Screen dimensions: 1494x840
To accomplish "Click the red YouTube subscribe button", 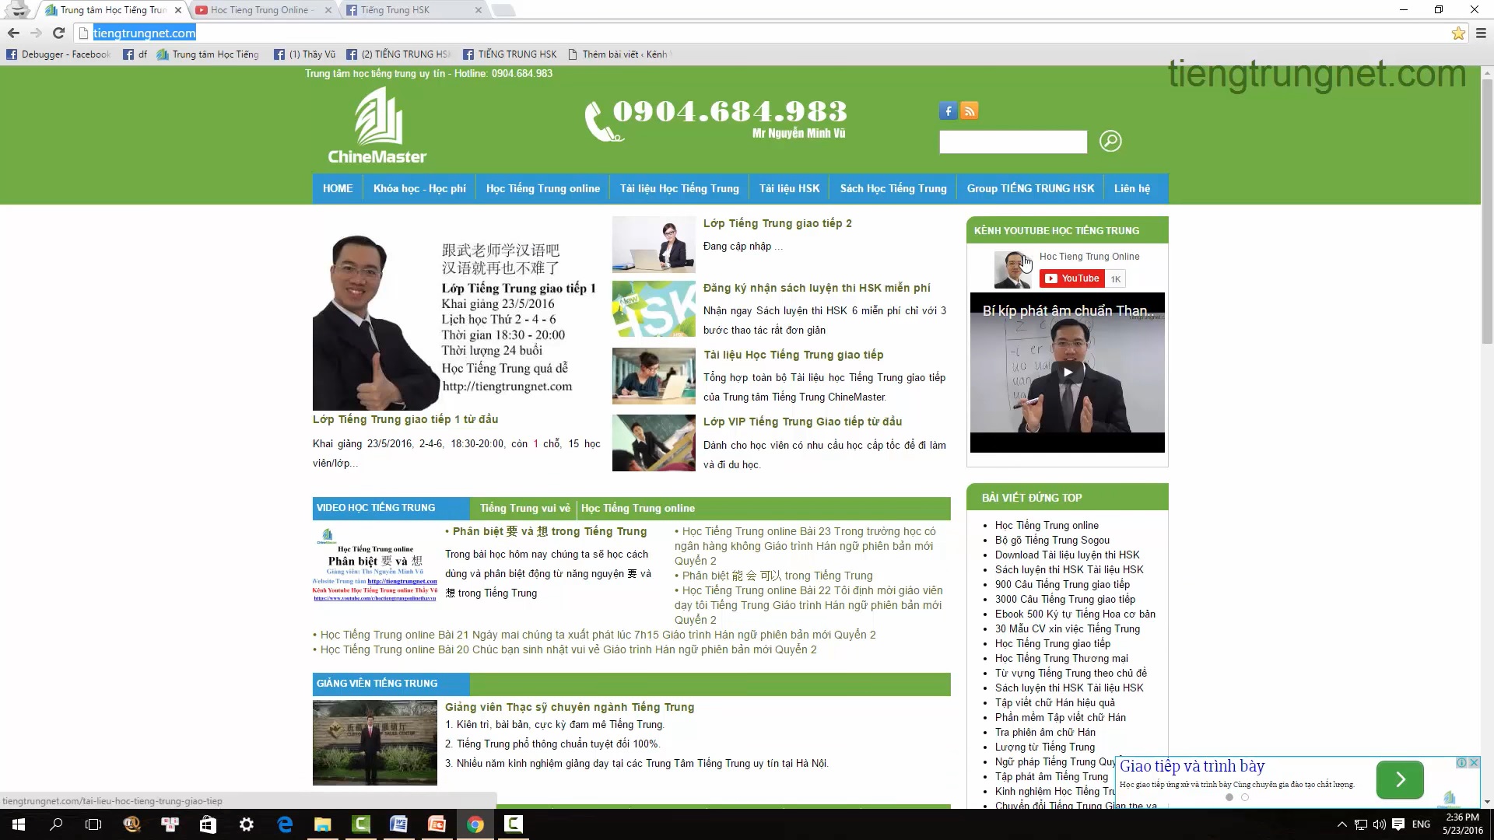I will click(x=1071, y=278).
